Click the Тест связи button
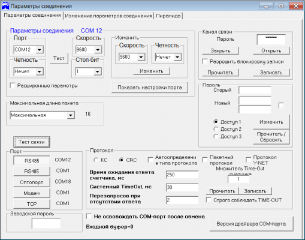The width and height of the screenshot is (305, 240). [32, 142]
